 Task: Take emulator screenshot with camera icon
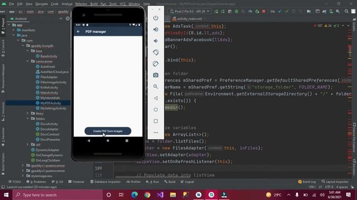click(x=156, y=75)
